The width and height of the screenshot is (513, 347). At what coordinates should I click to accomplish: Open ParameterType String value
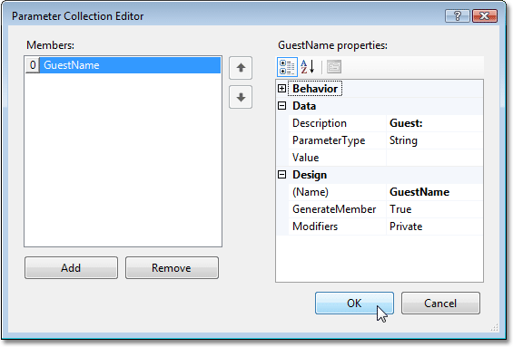click(x=435, y=140)
